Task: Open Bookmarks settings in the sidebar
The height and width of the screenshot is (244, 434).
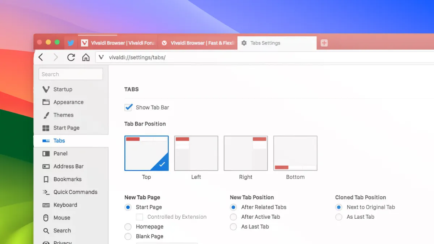Action: [x=67, y=179]
